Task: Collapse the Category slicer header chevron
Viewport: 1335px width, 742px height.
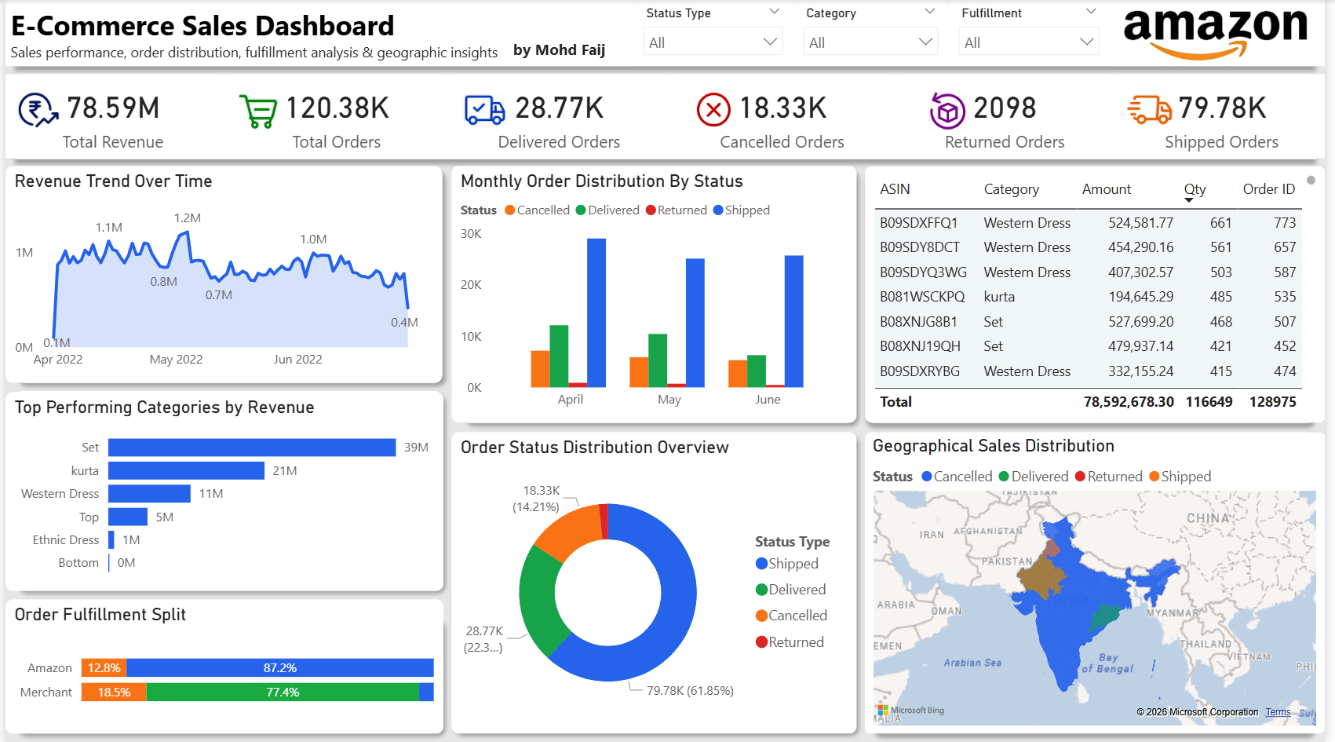Action: (930, 12)
